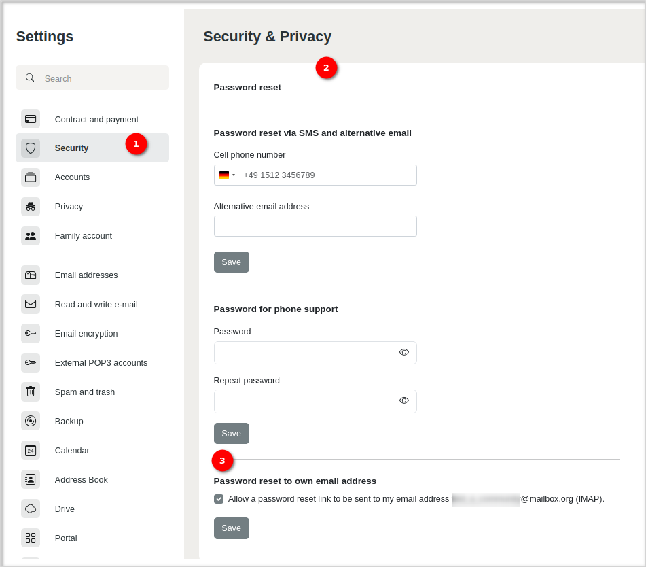The width and height of the screenshot is (646, 567).
Task: Toggle visibility of Repeat password field
Action: [x=403, y=400]
